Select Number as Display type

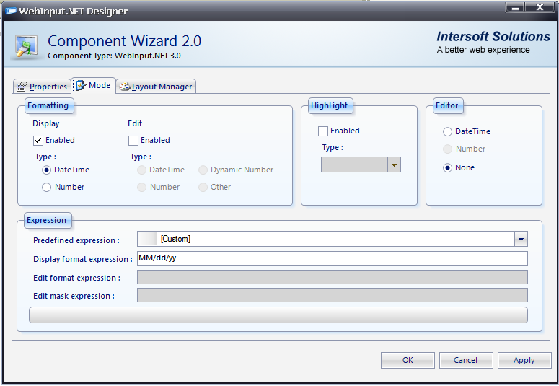[47, 188]
